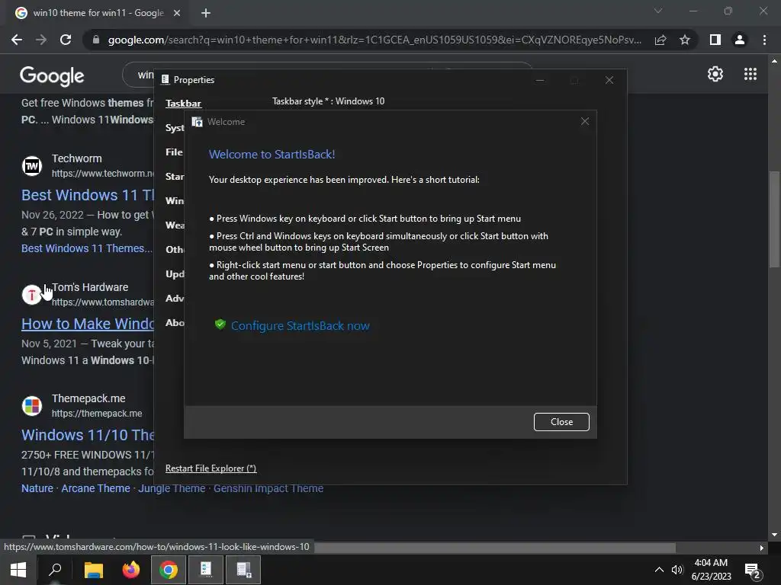Viewport: 781px width, 585px height.
Task: Click the taskbar clock showing 4:04 AM
Action: (x=712, y=570)
